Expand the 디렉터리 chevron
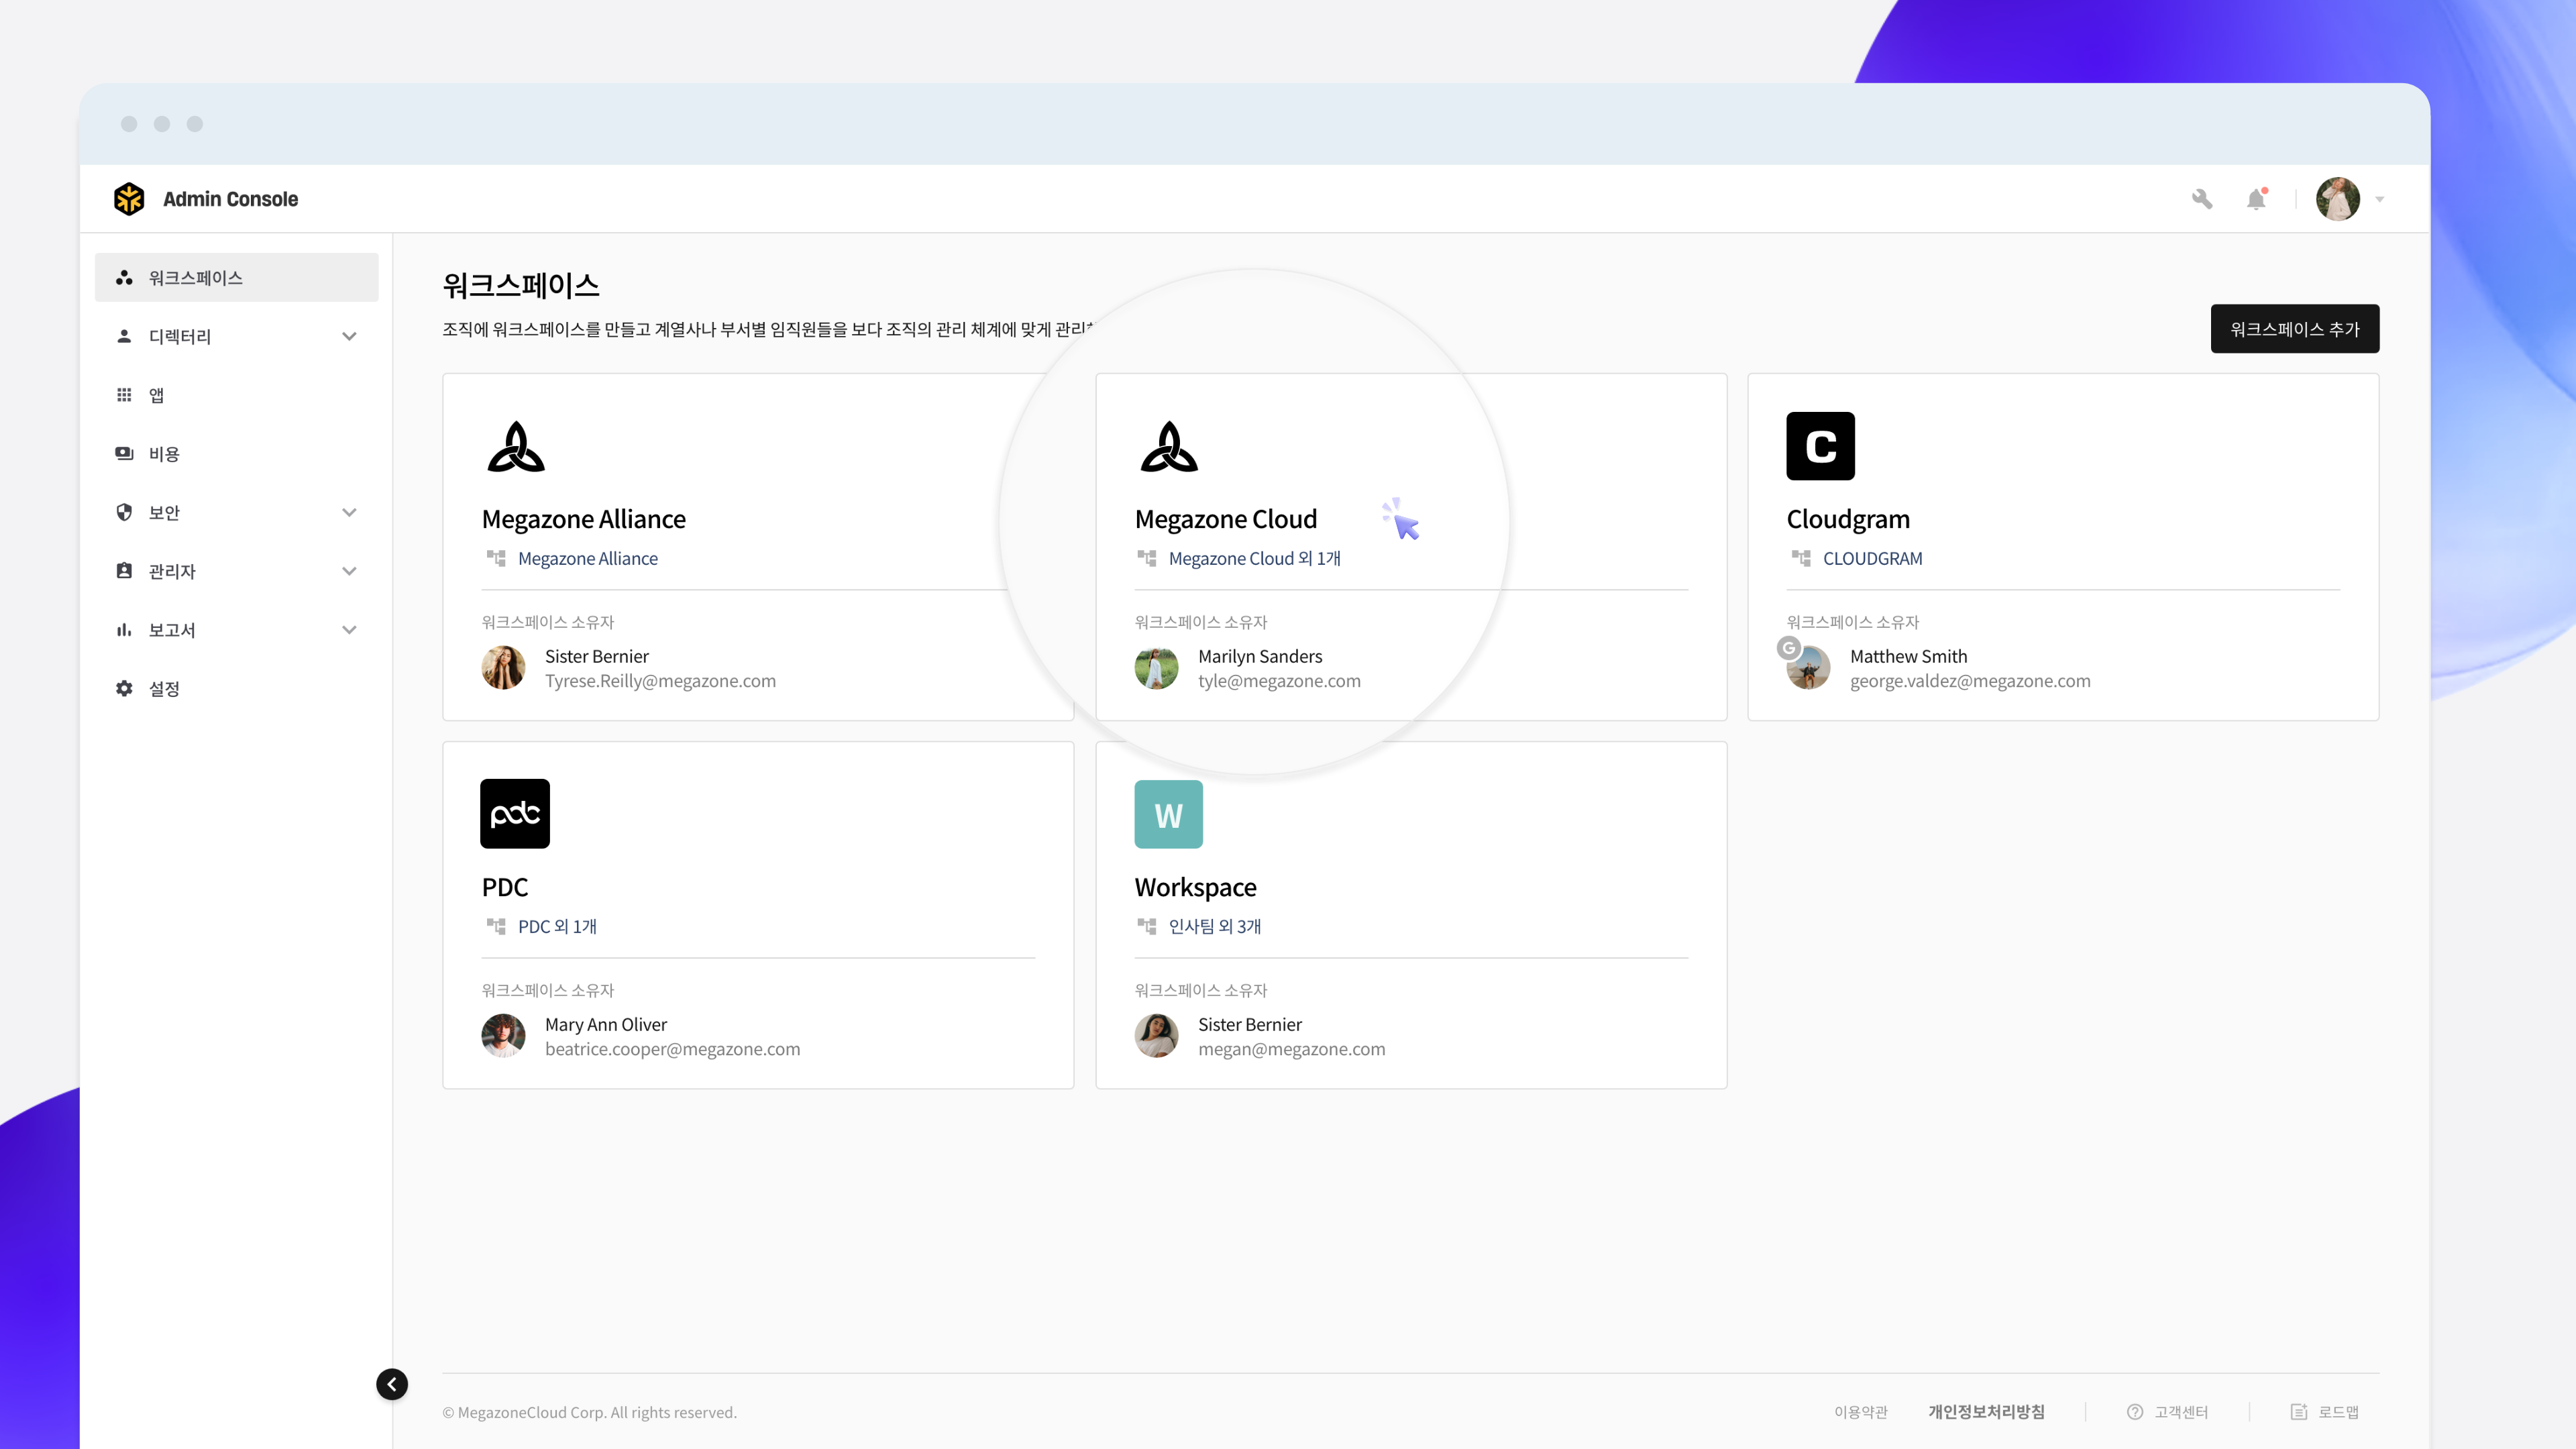 point(349,336)
